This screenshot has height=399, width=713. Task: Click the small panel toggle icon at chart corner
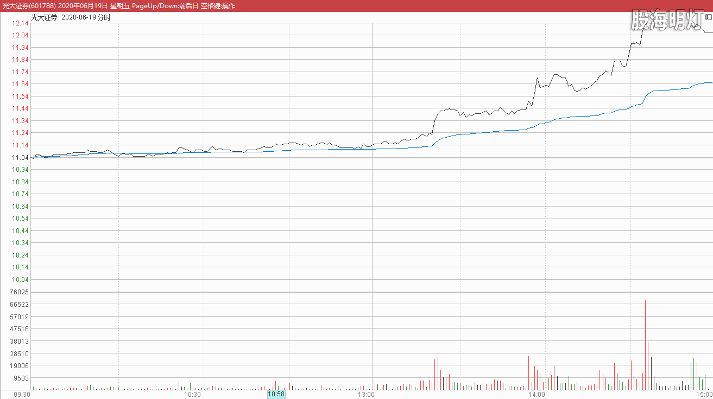point(708,17)
